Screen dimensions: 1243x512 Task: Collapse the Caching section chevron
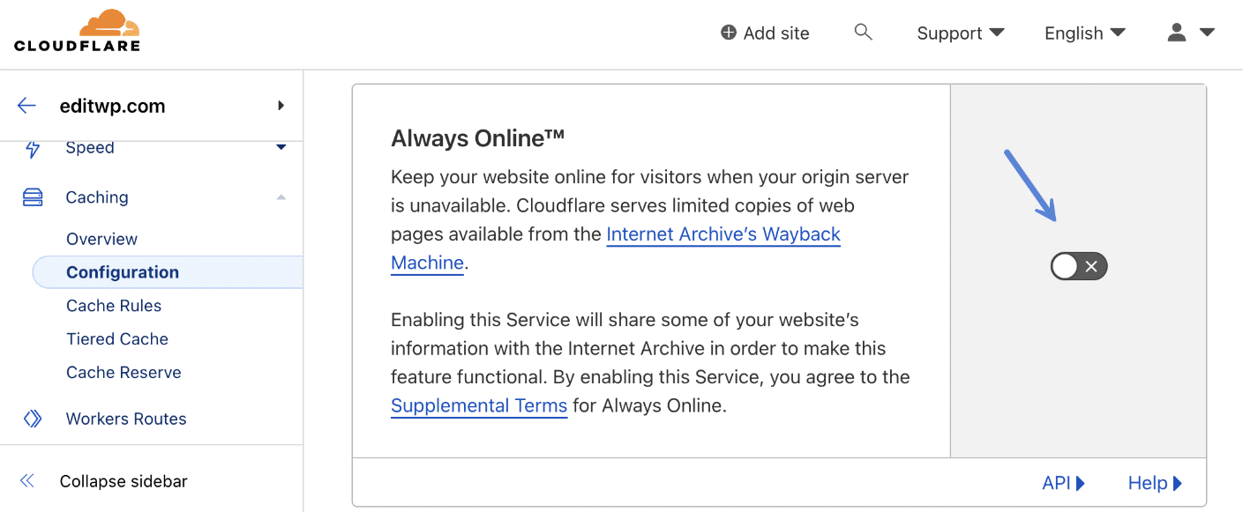[281, 197]
